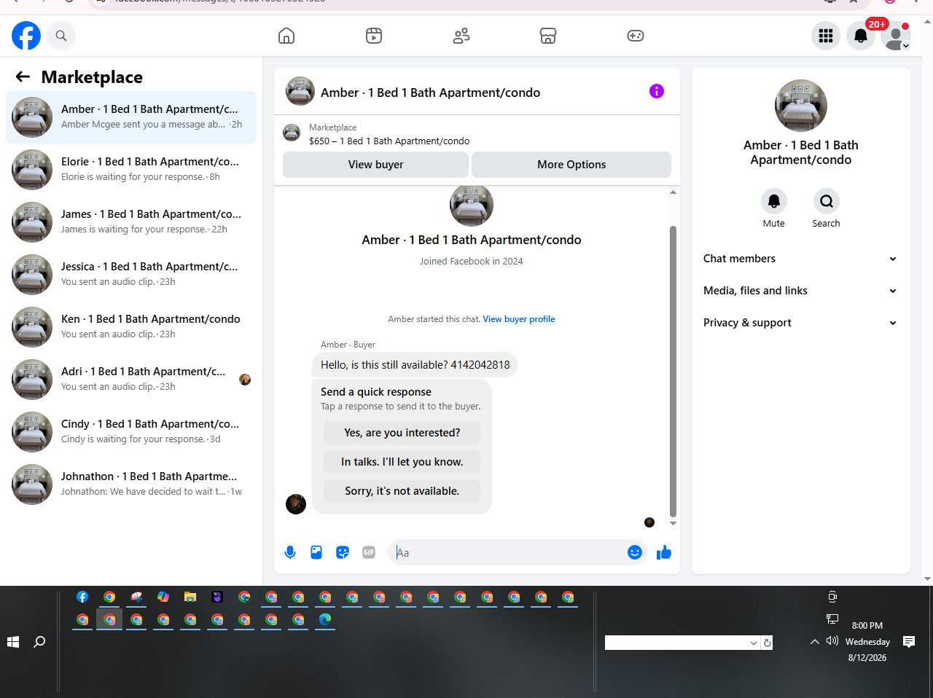Open the Windows Start menu

(13, 642)
